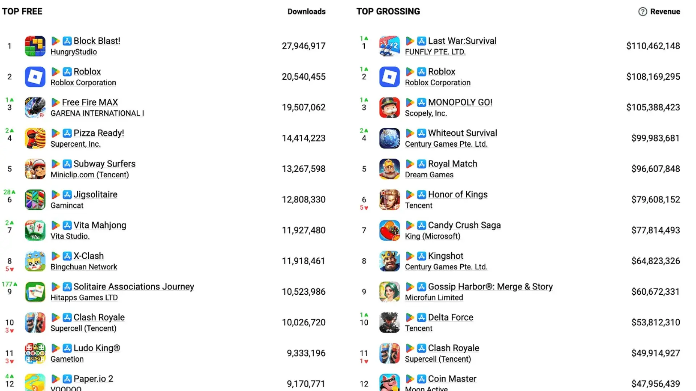Viewport: 696px width, 391px height.
Task: Sort by the Downloads column header
Action: click(x=307, y=12)
